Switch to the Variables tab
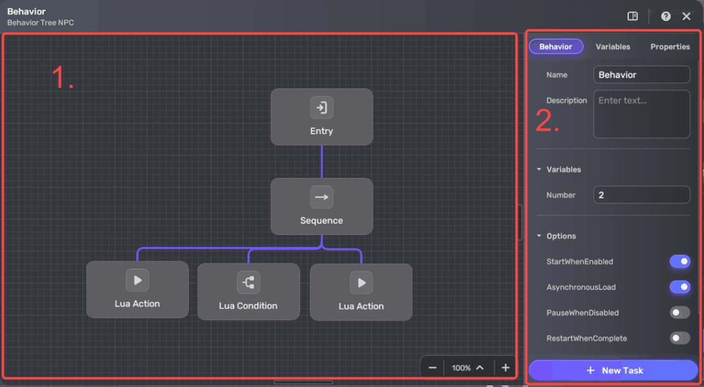The image size is (704, 387). pos(612,47)
